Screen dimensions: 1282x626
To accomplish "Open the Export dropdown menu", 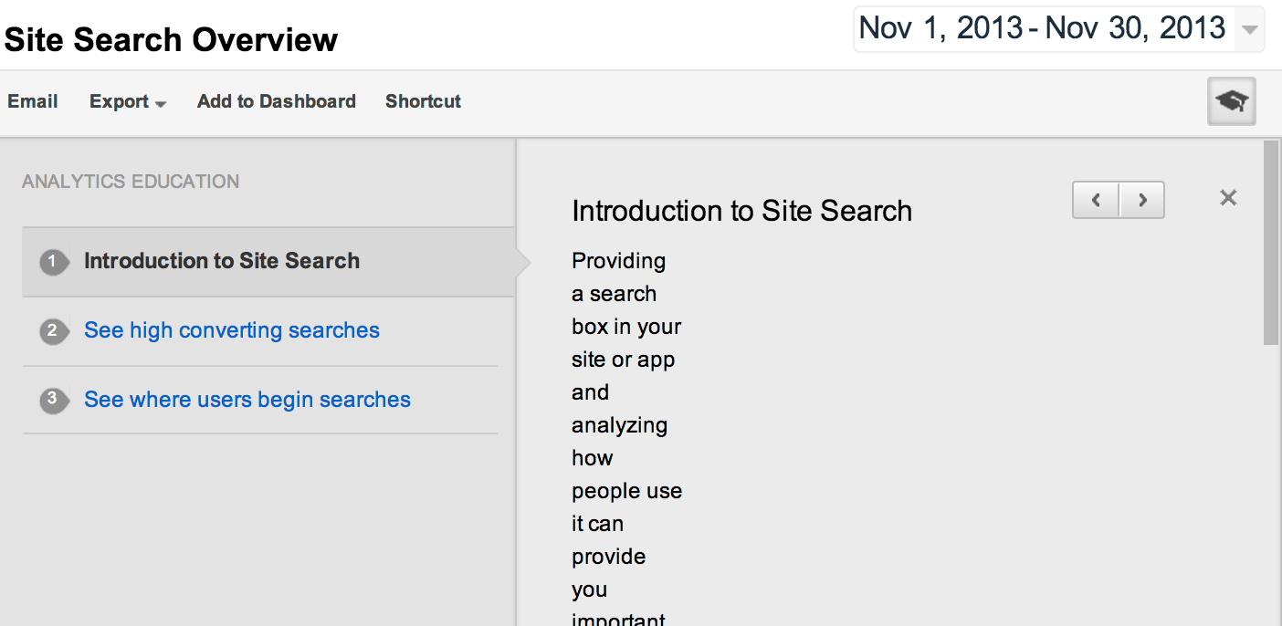I will [x=128, y=102].
